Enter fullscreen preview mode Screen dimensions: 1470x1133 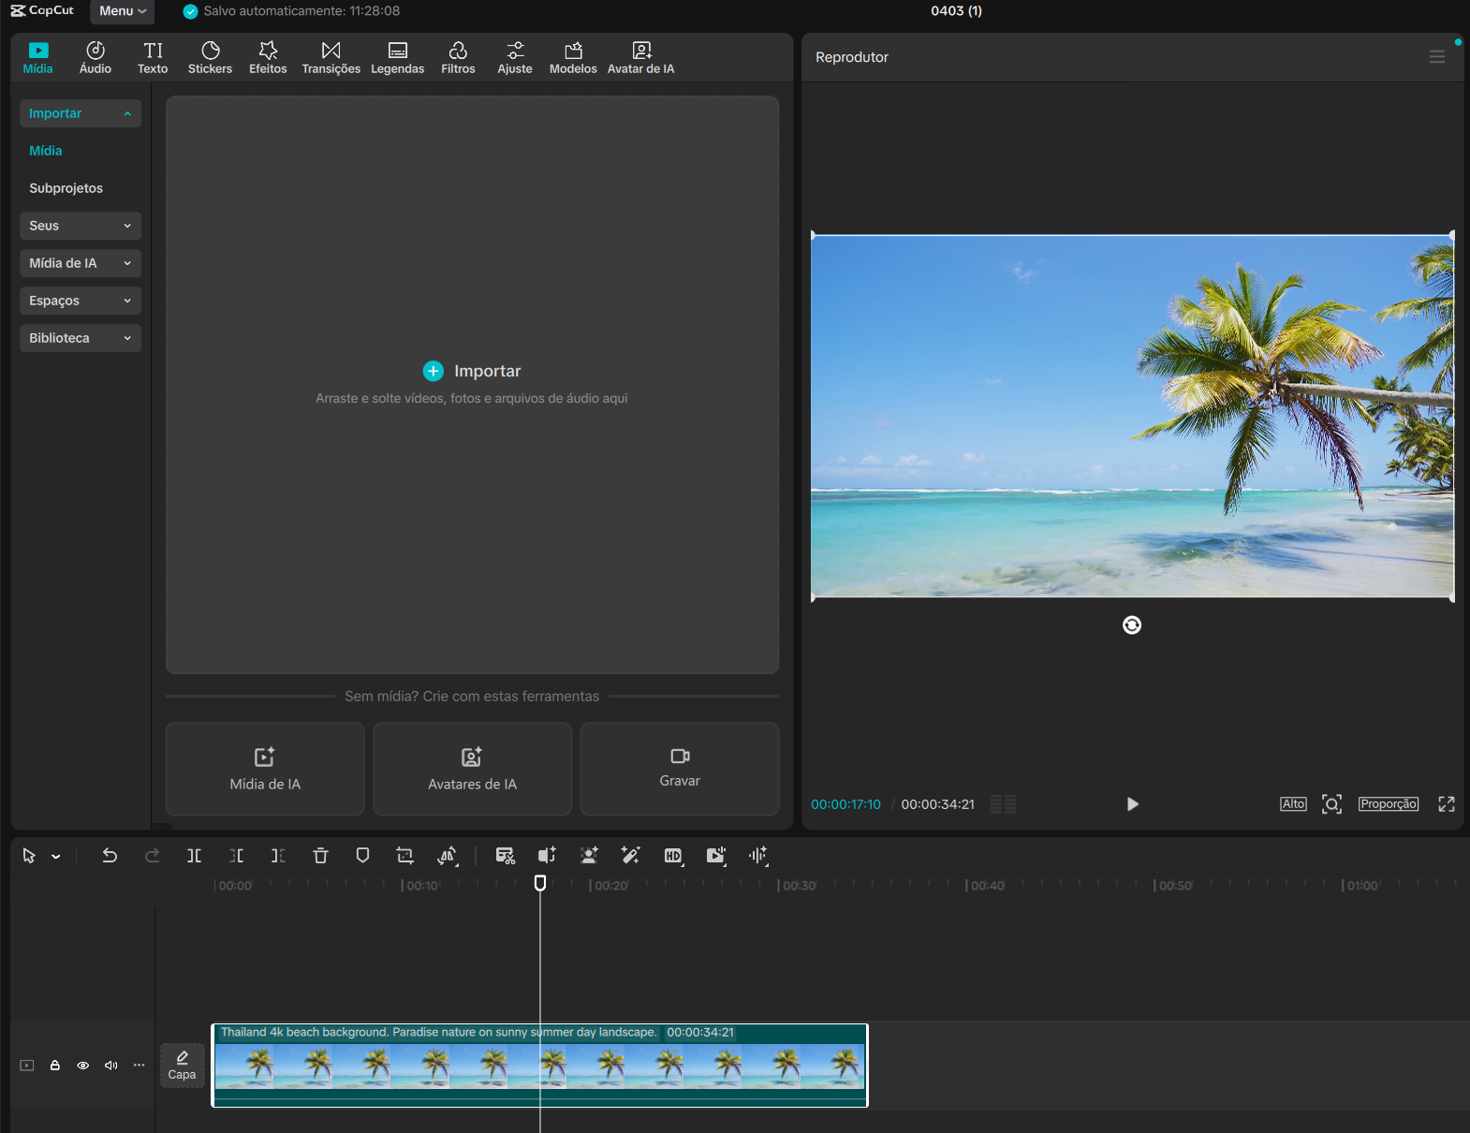tap(1446, 804)
